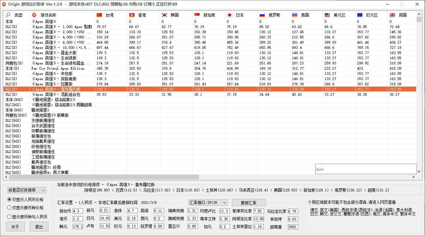Viewport: 425px width, 236px height.
Task: Click the 越南盾 exchange rate field
Action: 293,227
